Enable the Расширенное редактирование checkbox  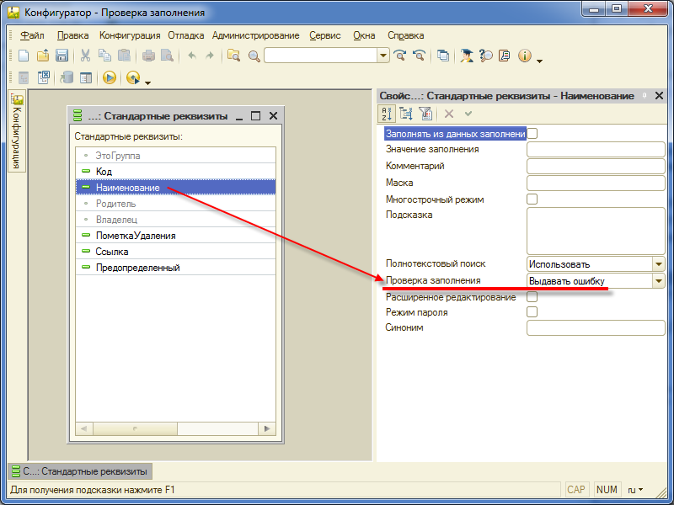pyautogui.click(x=532, y=297)
